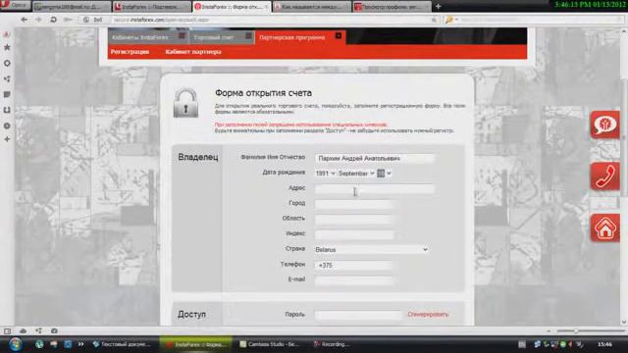628x353 pixels.
Task: Switch to the profile view browser tab
Action: pos(392,7)
